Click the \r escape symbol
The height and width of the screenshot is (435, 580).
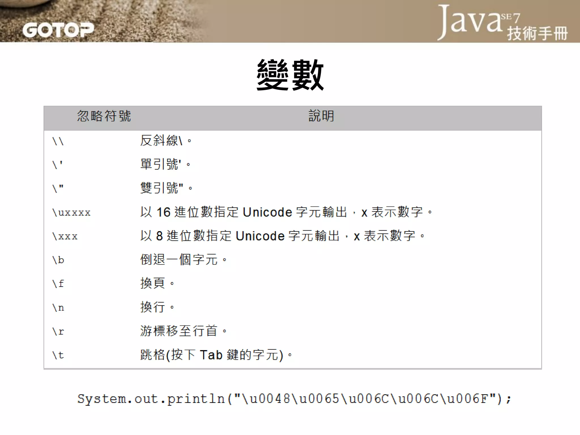click(58, 331)
